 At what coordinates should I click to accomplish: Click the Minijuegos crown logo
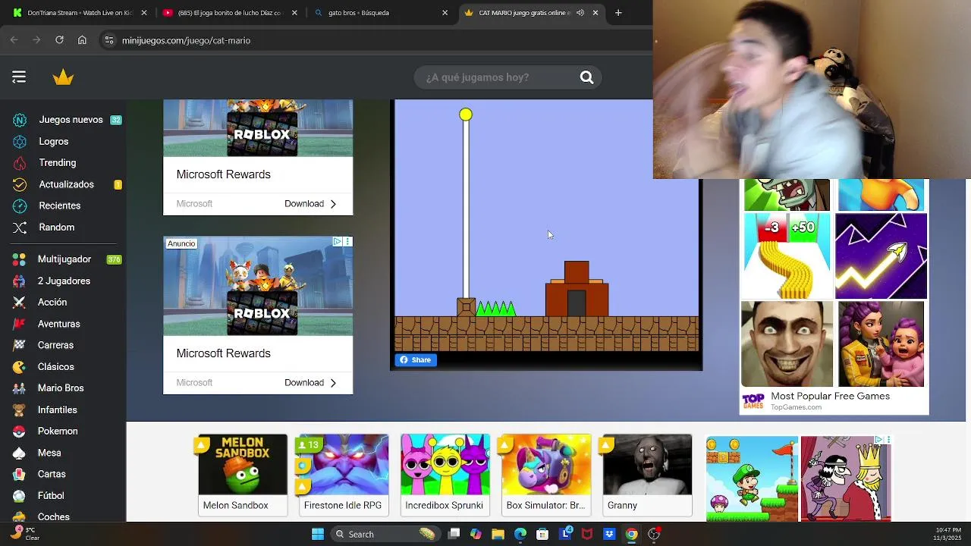click(63, 77)
